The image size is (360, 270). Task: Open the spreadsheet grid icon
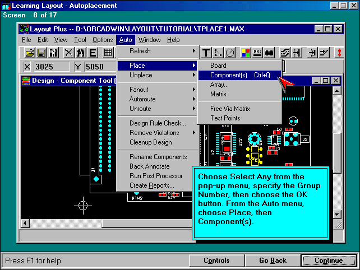108,53
